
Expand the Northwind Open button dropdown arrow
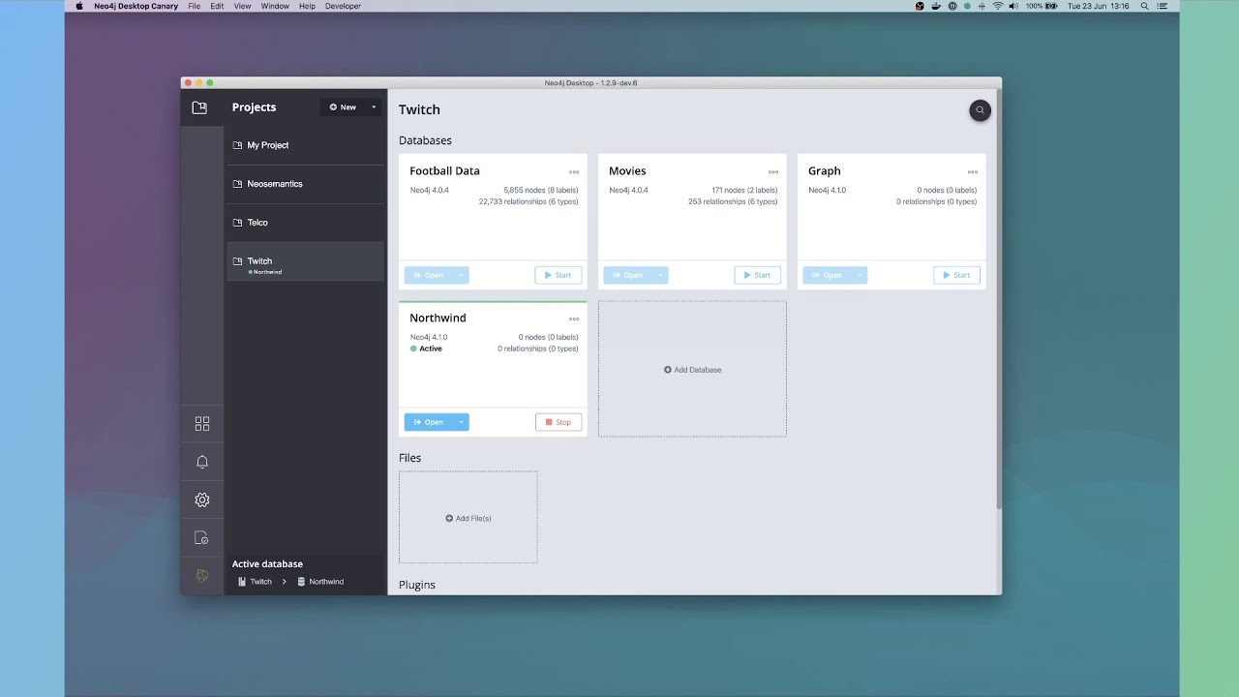point(461,422)
